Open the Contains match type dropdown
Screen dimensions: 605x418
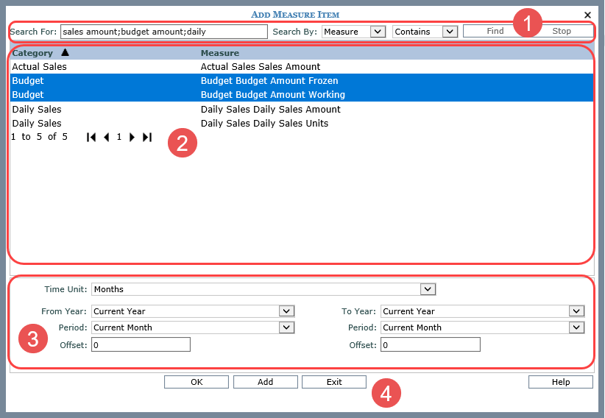point(450,32)
